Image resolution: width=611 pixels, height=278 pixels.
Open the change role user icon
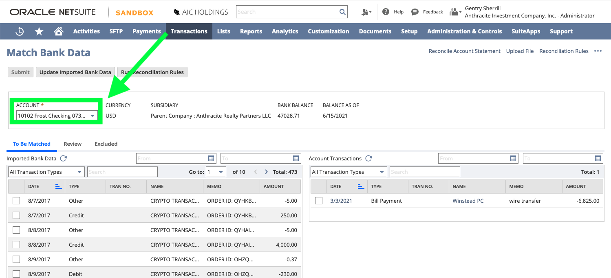point(455,12)
